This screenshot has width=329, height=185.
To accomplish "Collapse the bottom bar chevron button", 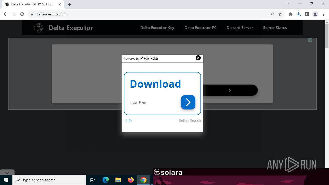I will [x=7, y=173].
